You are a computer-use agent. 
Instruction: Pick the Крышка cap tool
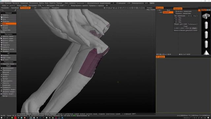tap(8, 26)
